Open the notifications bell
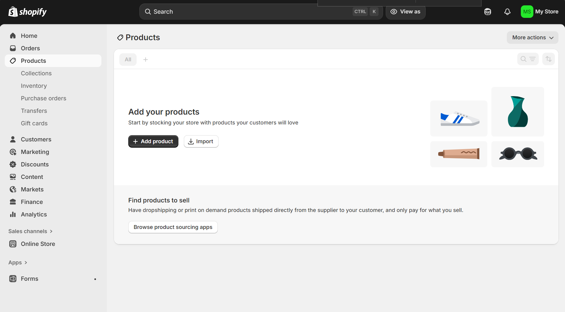The image size is (565, 312). [x=507, y=11]
